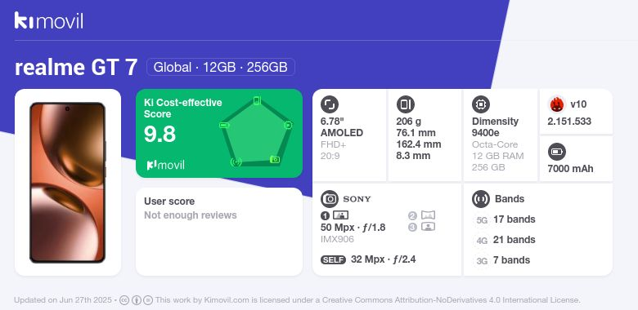Click the 5G 17 bands entry

click(x=505, y=219)
